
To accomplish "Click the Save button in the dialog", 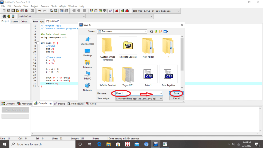I will coord(176,93).
